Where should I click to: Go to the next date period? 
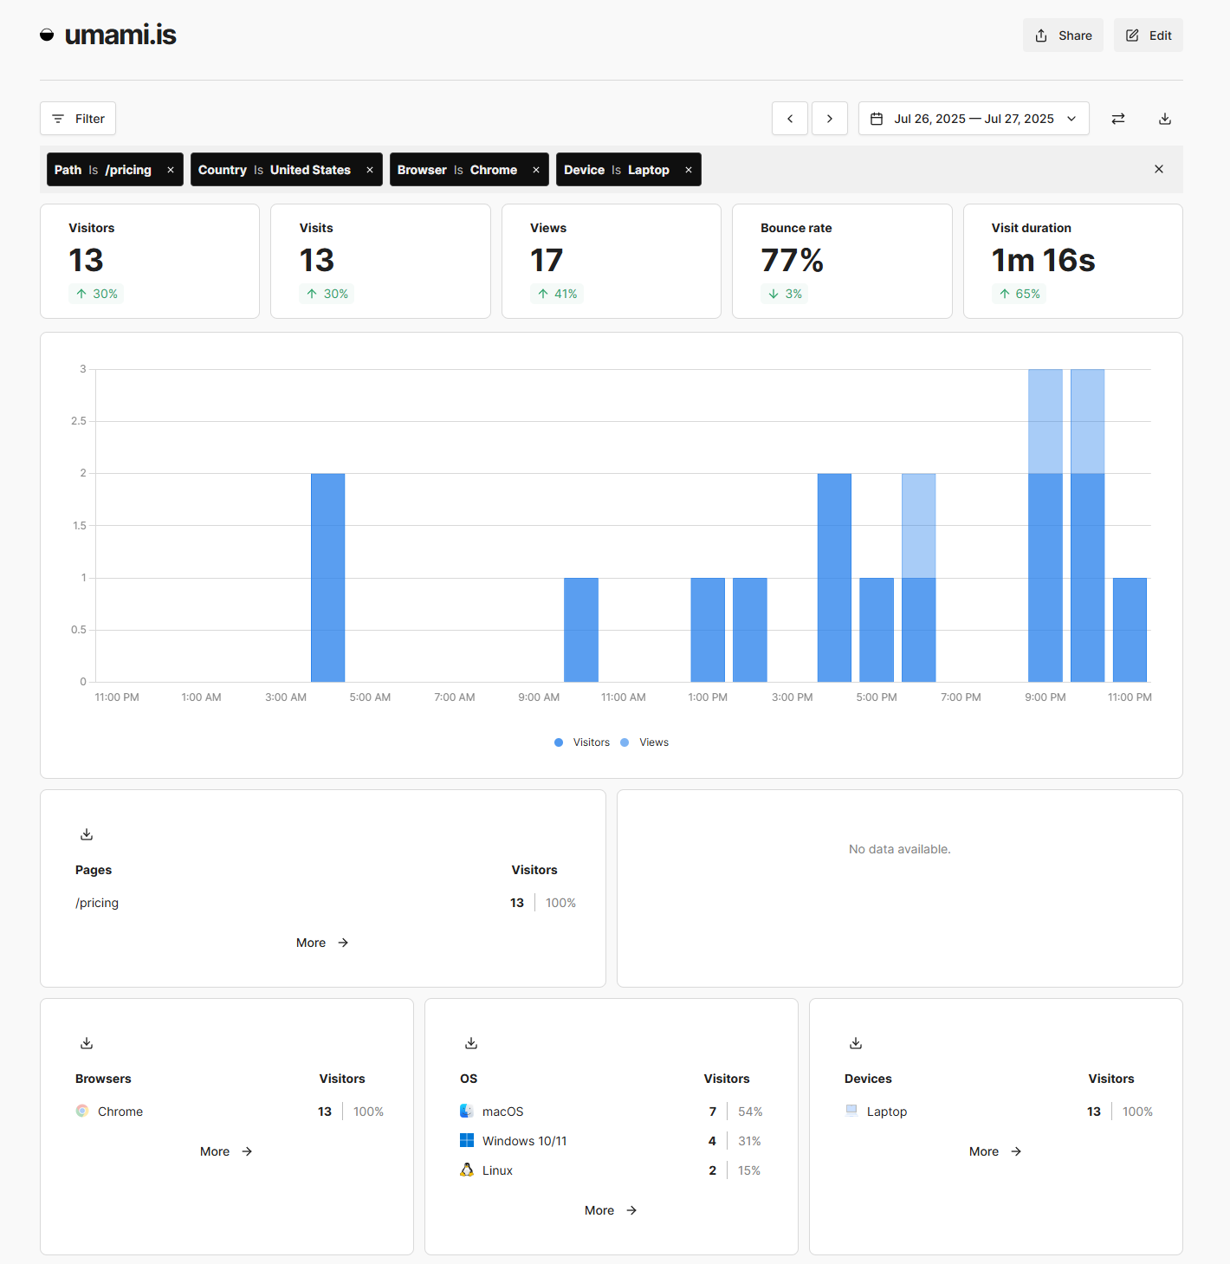click(x=830, y=119)
